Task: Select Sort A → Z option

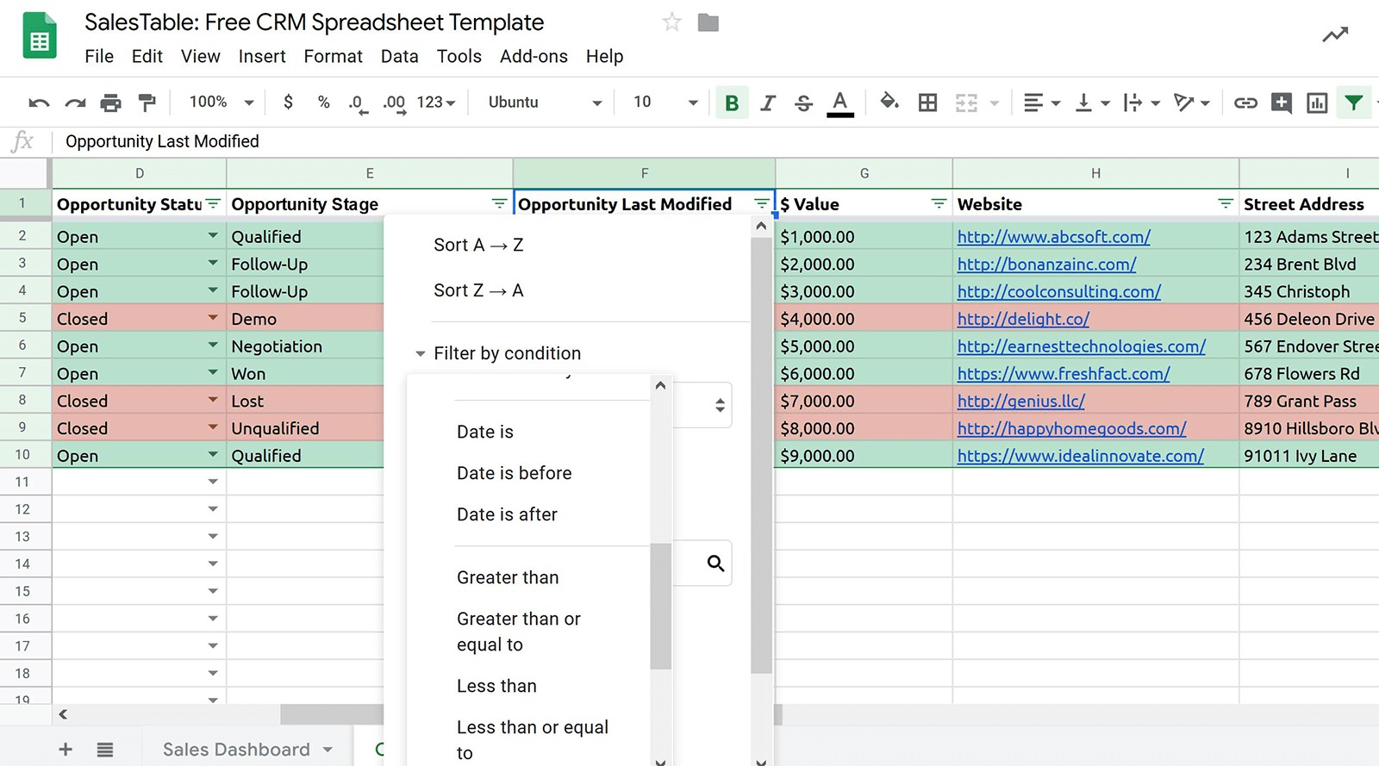Action: pos(478,245)
